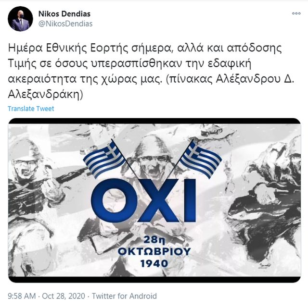Click Translate Tweet
The image size is (308, 308).
pos(31,109)
